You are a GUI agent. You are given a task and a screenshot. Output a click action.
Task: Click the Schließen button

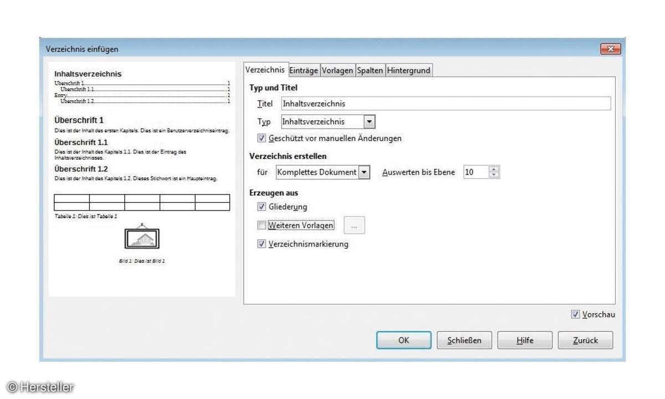464,340
